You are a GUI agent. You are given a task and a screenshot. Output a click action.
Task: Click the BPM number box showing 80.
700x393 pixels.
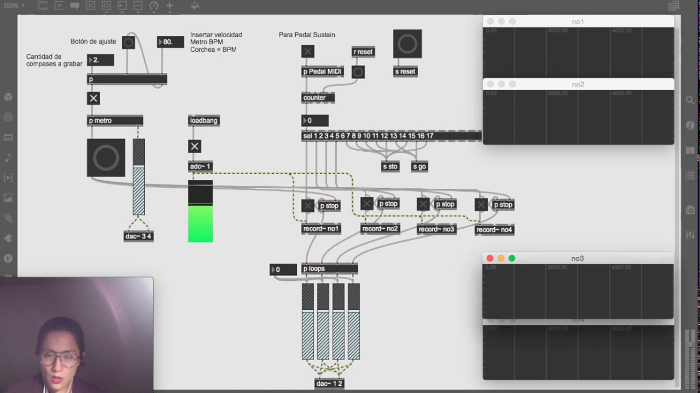[171, 42]
